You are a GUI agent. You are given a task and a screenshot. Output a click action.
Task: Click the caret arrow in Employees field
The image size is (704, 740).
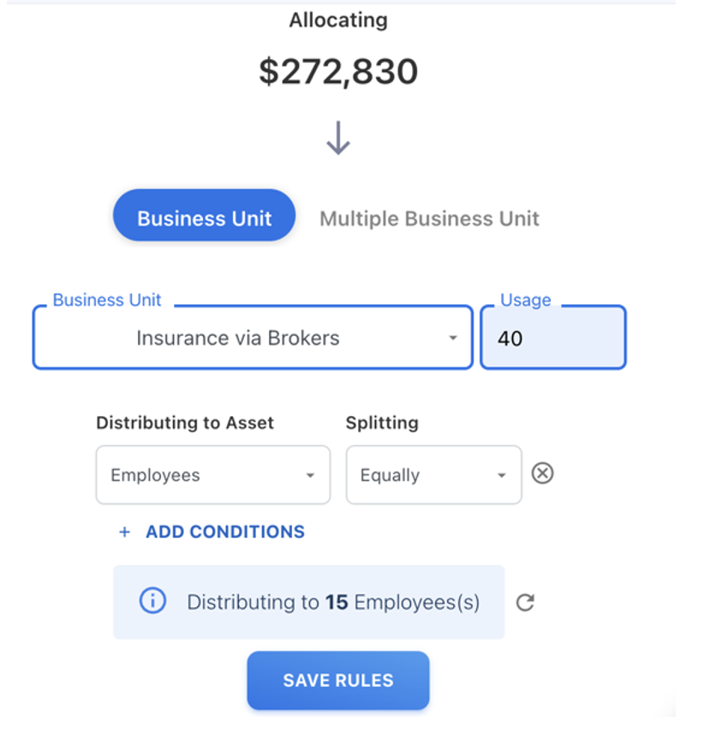(x=310, y=475)
